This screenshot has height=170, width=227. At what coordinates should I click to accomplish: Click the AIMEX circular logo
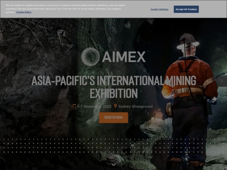tap(90, 57)
